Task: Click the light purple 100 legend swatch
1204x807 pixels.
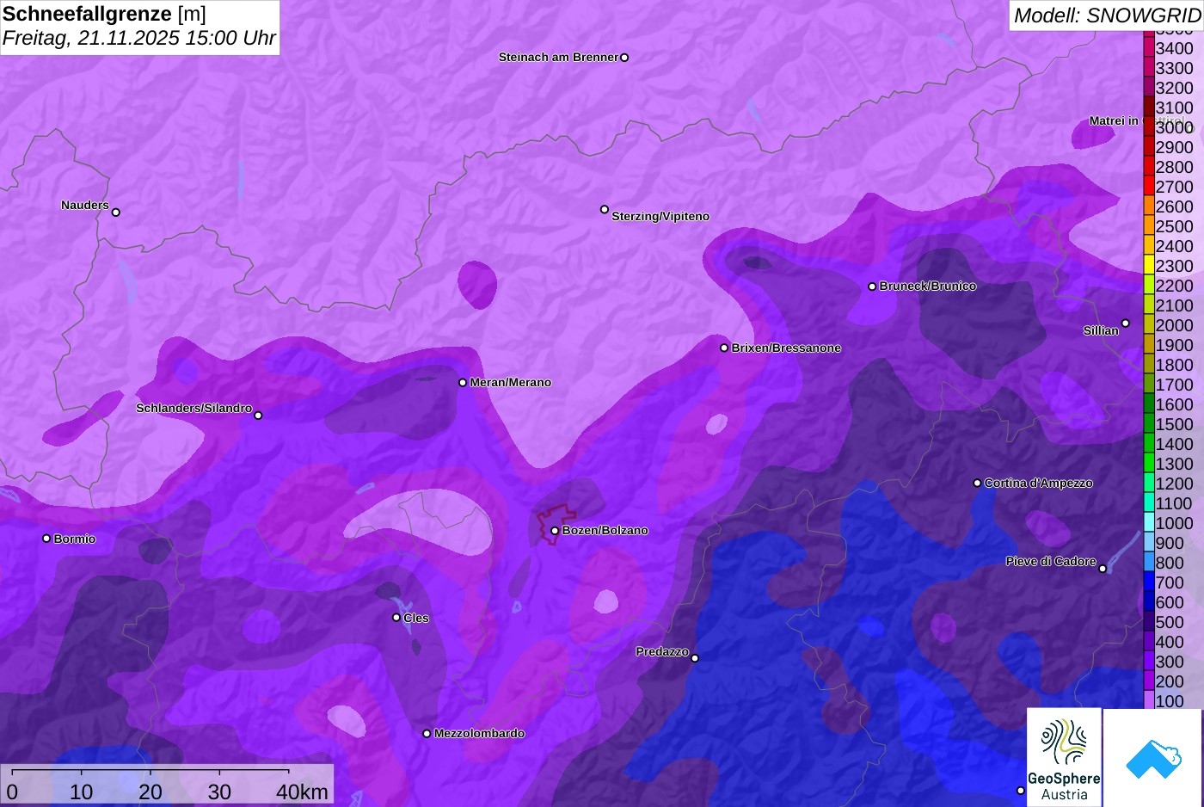Action: [x=1148, y=700]
